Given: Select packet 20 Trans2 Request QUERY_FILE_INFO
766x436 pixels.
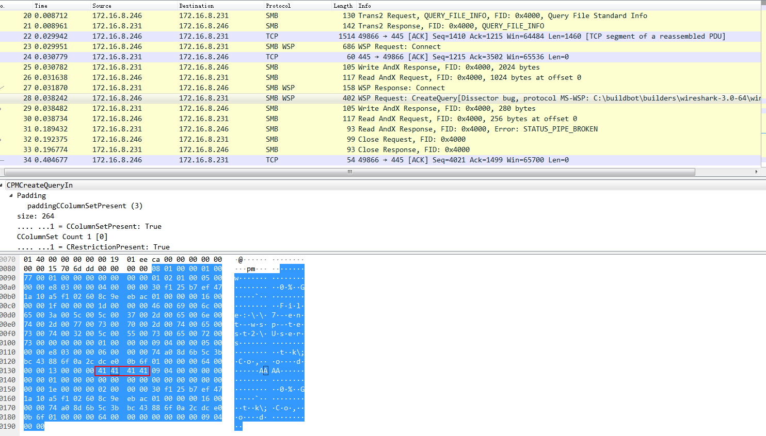Looking at the screenshot, I should coord(380,15).
